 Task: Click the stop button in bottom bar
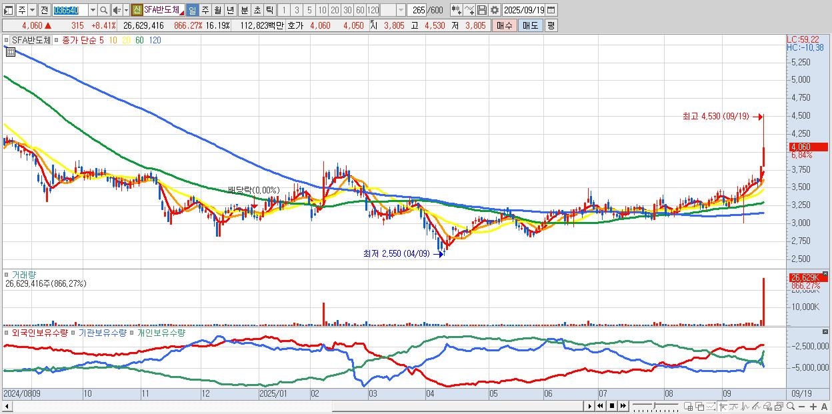pyautogui.click(x=612, y=406)
